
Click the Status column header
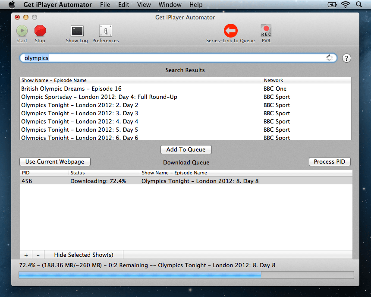click(104, 173)
